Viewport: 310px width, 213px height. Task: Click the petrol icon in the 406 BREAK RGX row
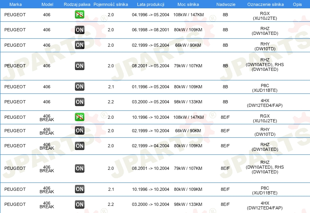pos(79,117)
